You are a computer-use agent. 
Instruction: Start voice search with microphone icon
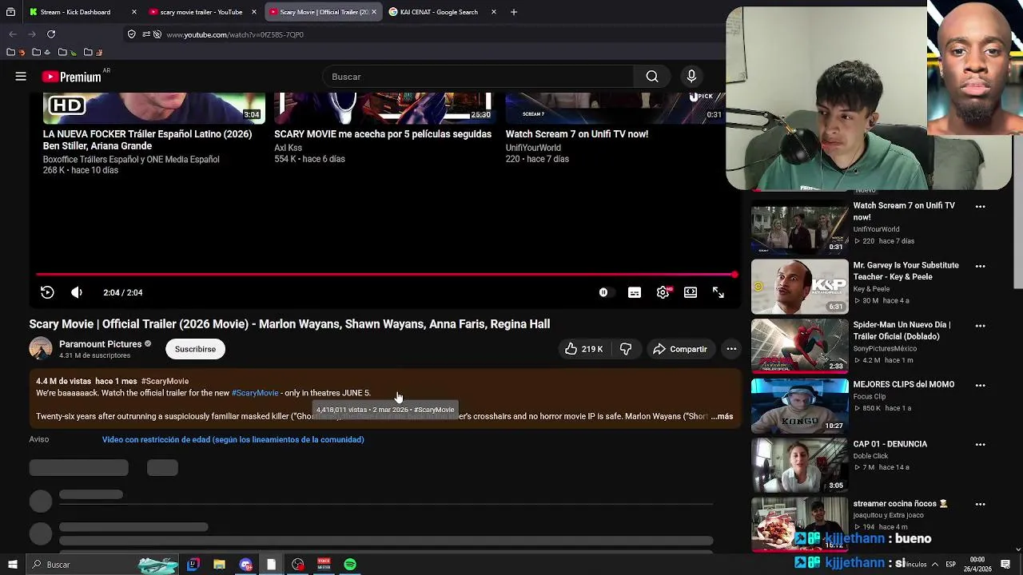pos(691,77)
